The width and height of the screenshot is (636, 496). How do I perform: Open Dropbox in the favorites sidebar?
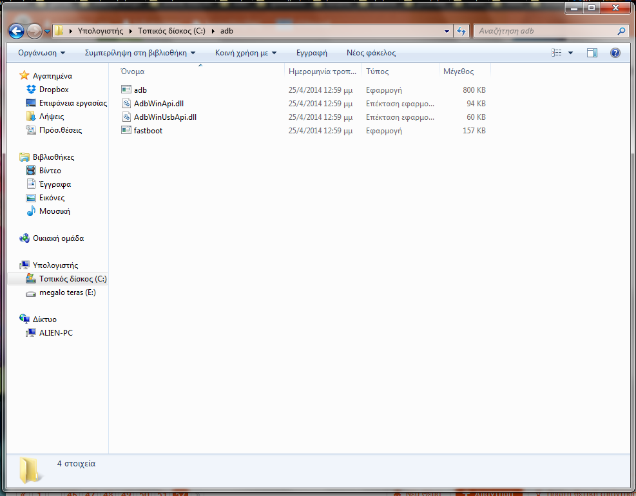tap(54, 90)
